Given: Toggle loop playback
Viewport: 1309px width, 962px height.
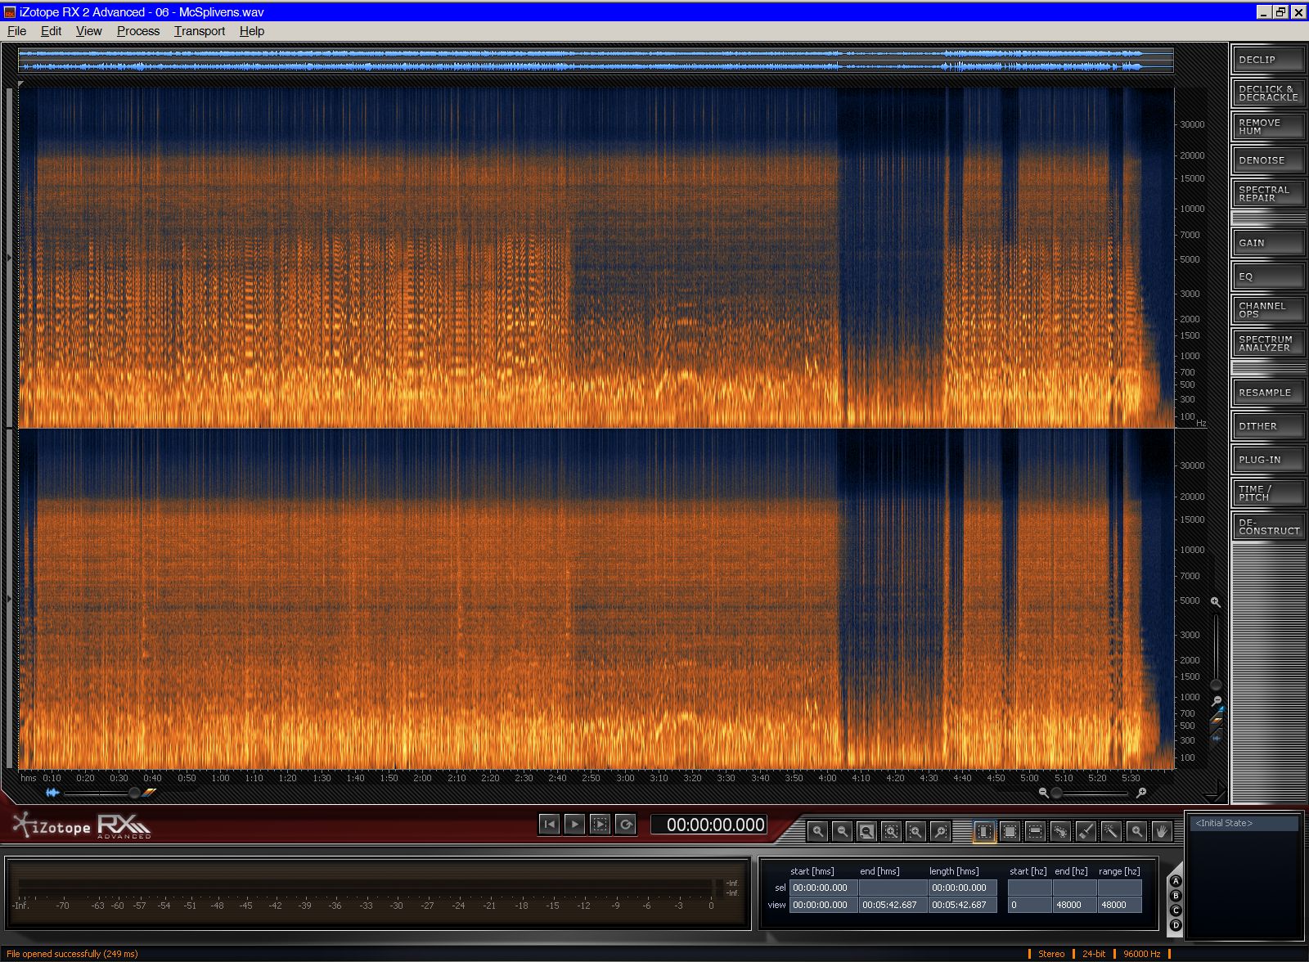Looking at the screenshot, I should pyautogui.click(x=626, y=825).
